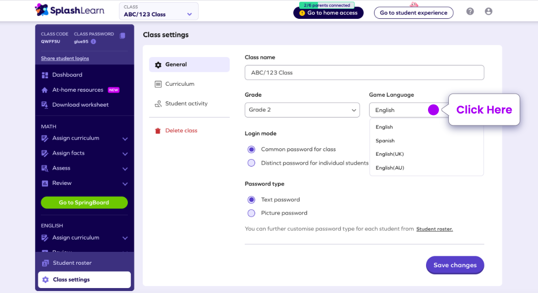Open the Grade dropdown

click(x=302, y=110)
